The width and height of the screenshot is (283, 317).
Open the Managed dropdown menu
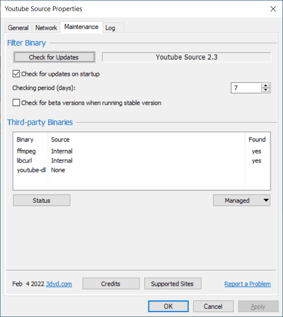pos(242,200)
